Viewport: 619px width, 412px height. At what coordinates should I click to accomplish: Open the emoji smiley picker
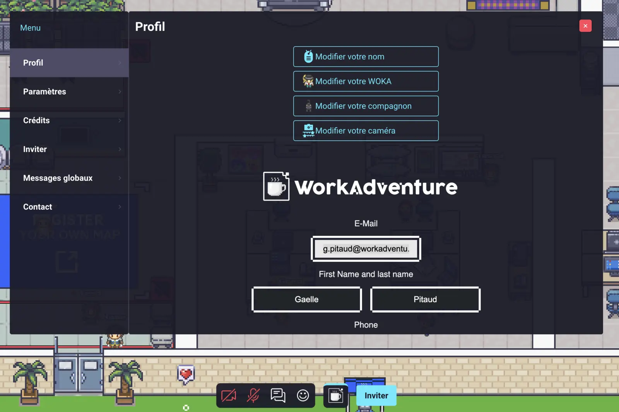click(303, 395)
